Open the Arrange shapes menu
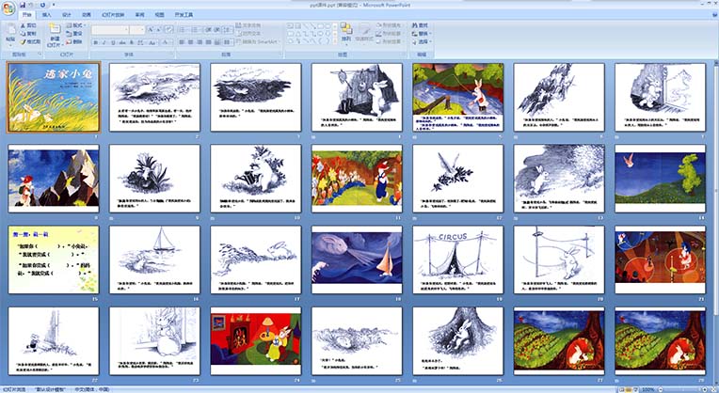The height and width of the screenshot is (393, 719). point(346,33)
